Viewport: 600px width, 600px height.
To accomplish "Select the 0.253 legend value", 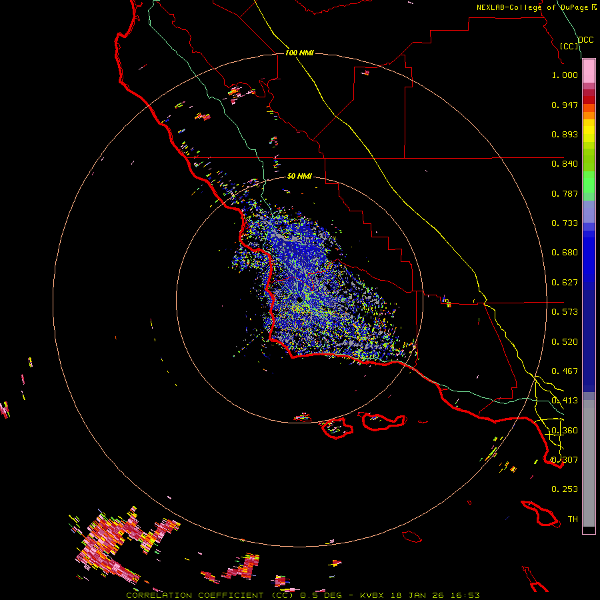I will click(x=565, y=489).
